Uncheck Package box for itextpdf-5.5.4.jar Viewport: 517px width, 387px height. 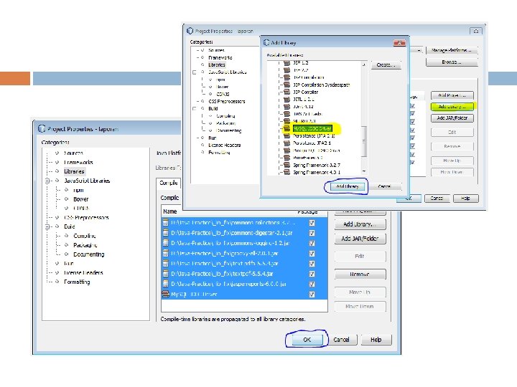pos(312,264)
